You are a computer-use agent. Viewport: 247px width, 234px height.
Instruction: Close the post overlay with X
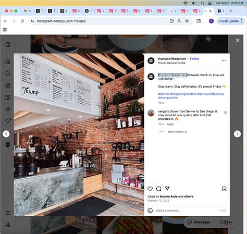pyautogui.click(x=238, y=40)
